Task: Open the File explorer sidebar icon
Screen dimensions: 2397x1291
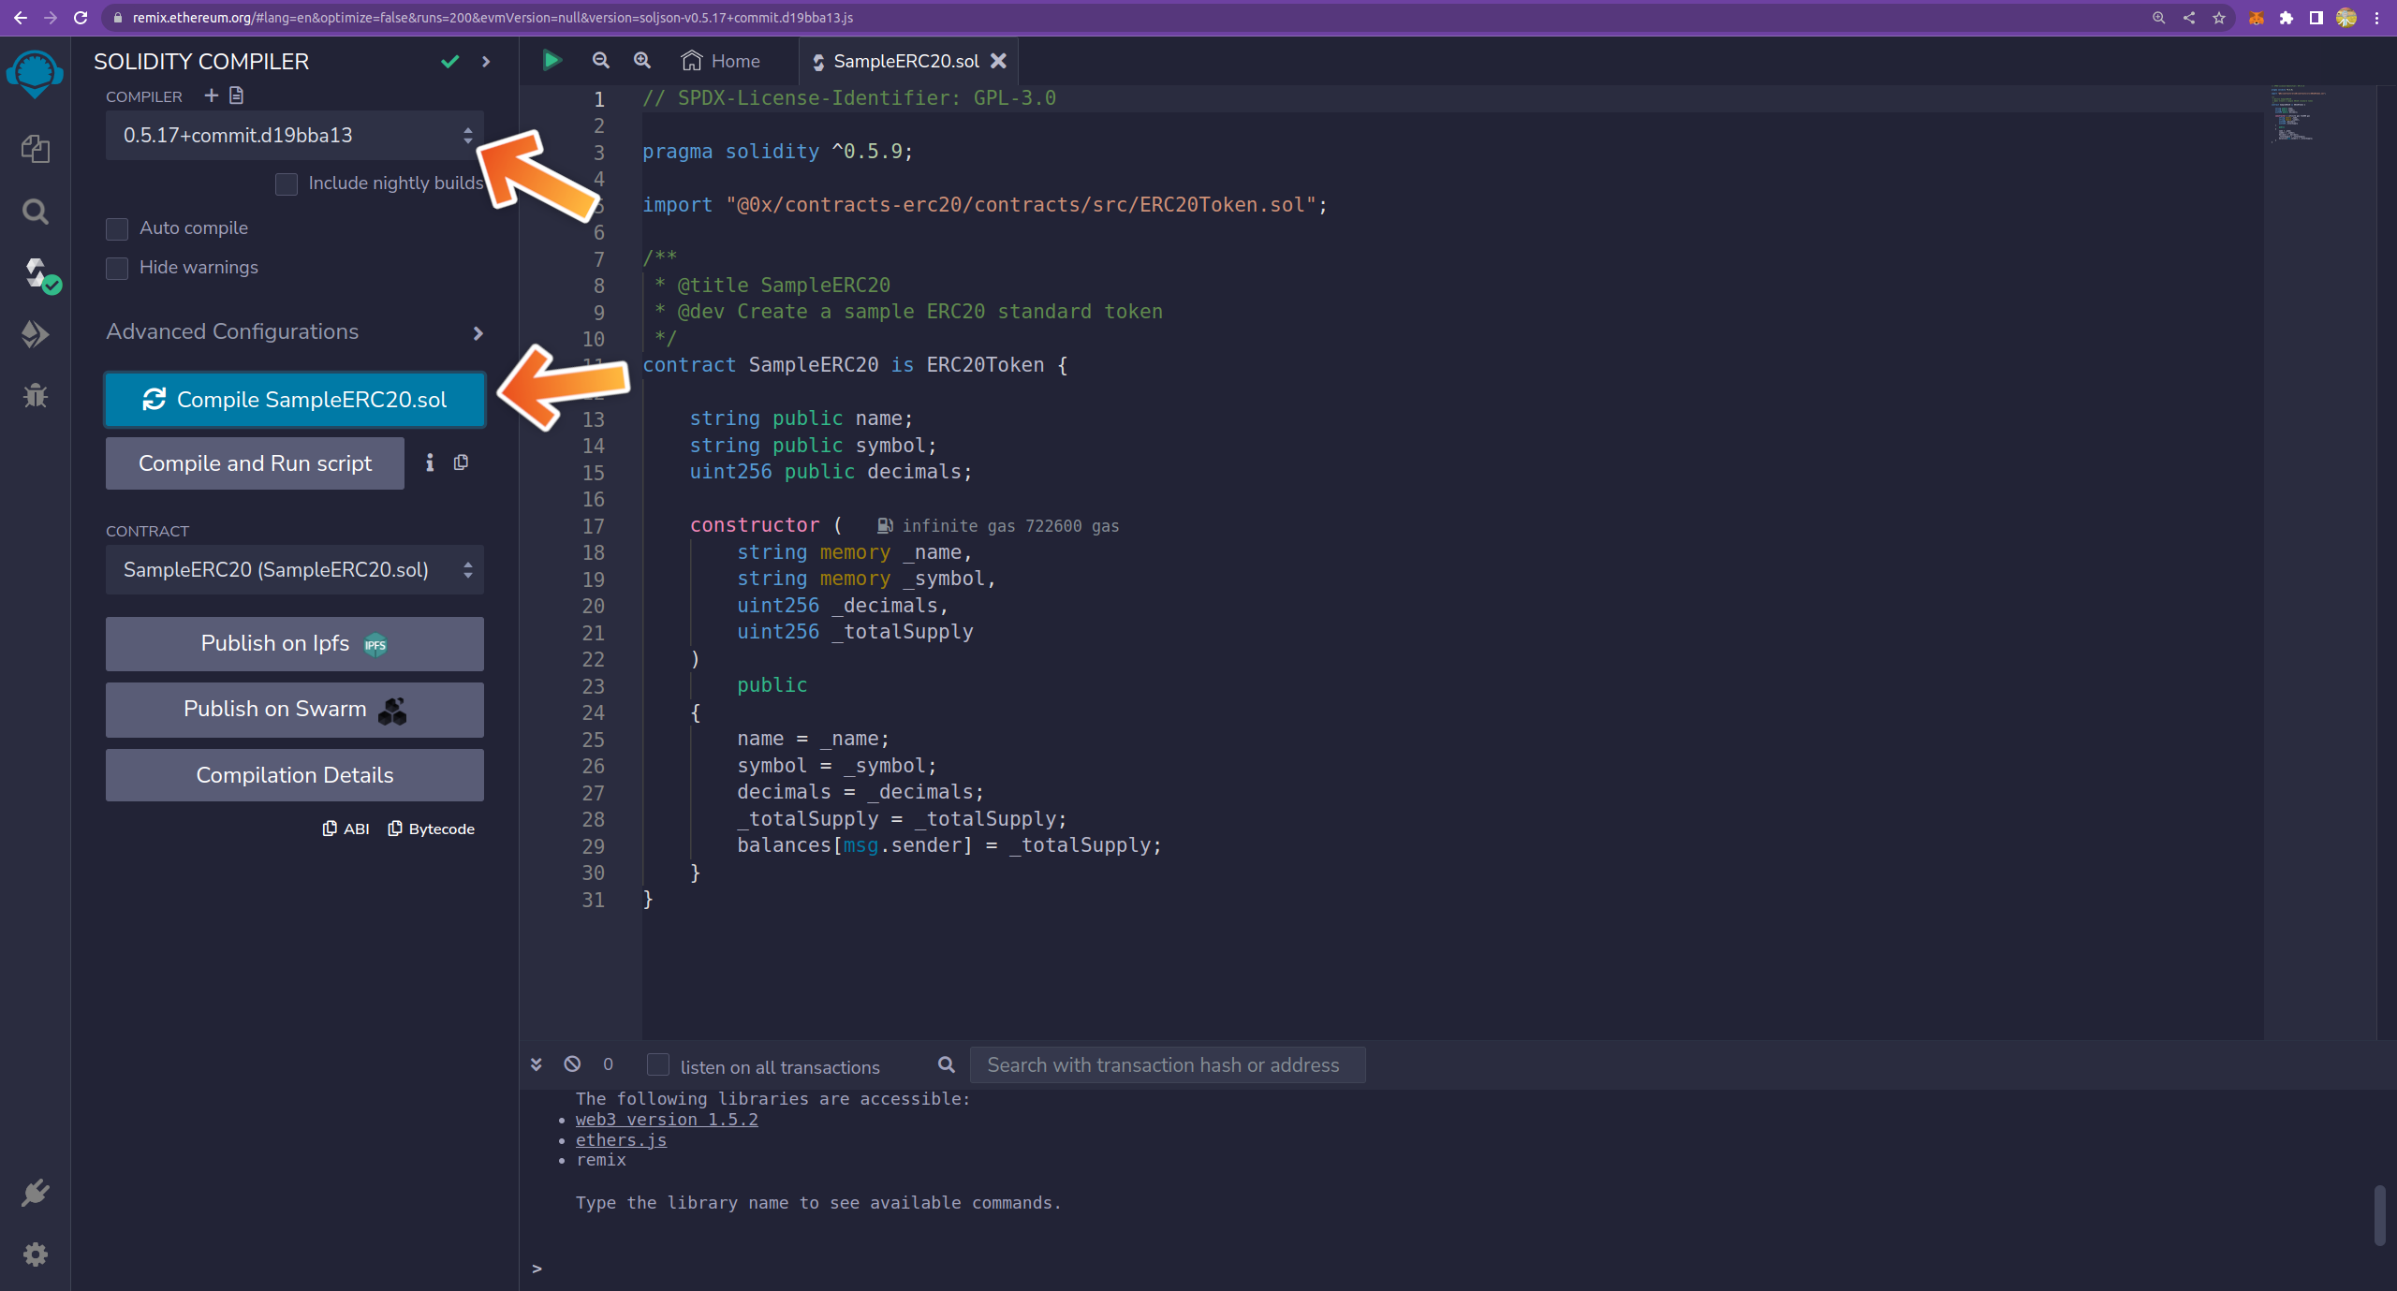Action: pos(36,149)
